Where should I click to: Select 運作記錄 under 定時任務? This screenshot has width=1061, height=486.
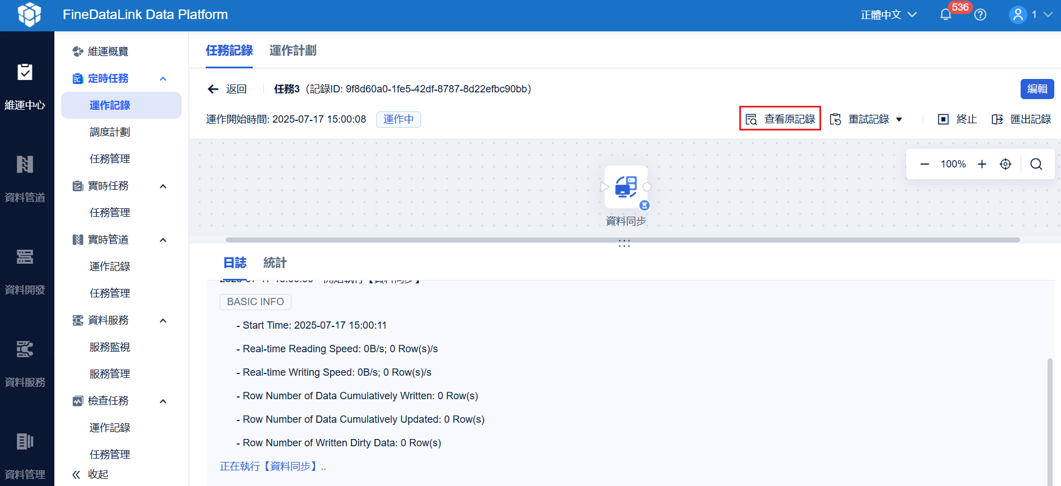(x=121, y=105)
